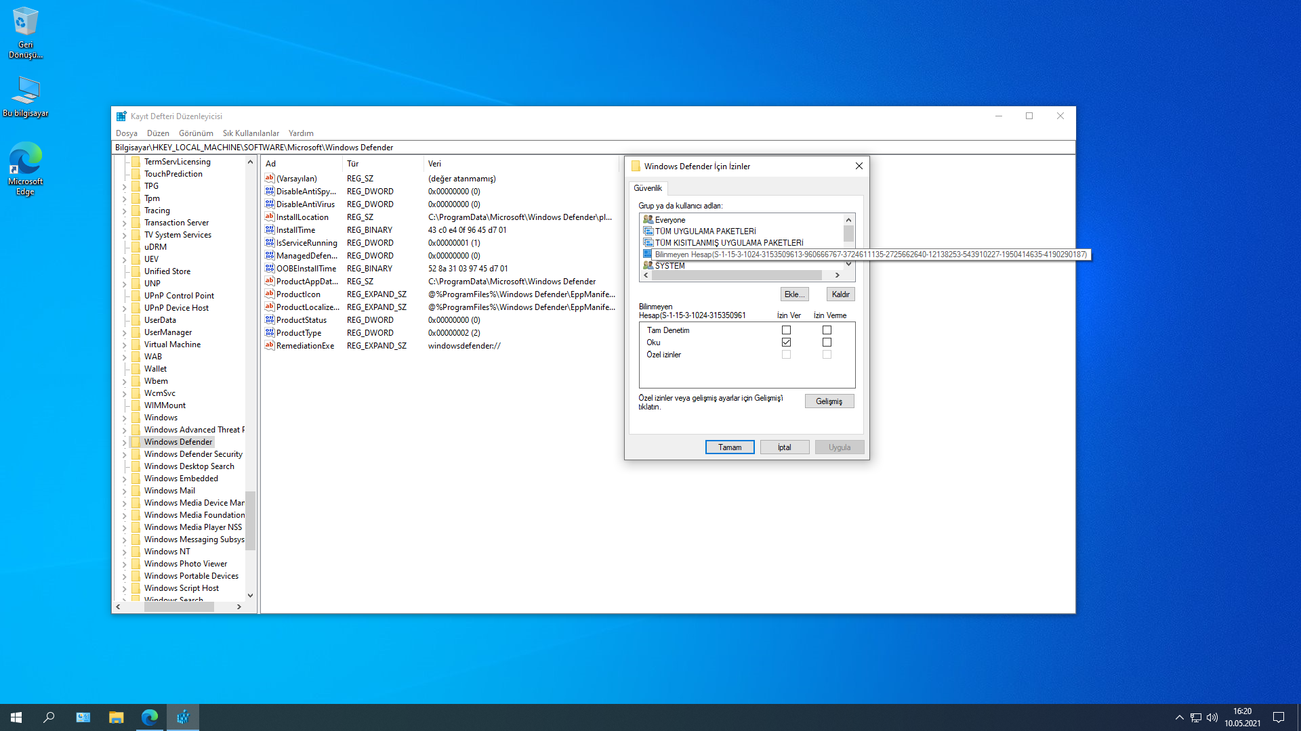Click the InstallLocation string value icon
The width and height of the screenshot is (1301, 731).
click(270, 217)
